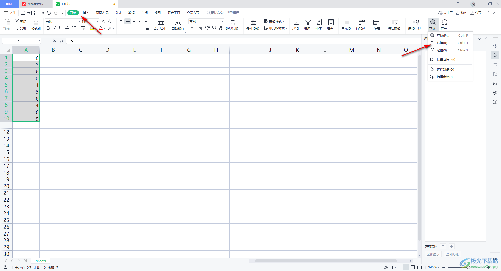Click the Filter (筛选) funnel icon

tap(308, 22)
